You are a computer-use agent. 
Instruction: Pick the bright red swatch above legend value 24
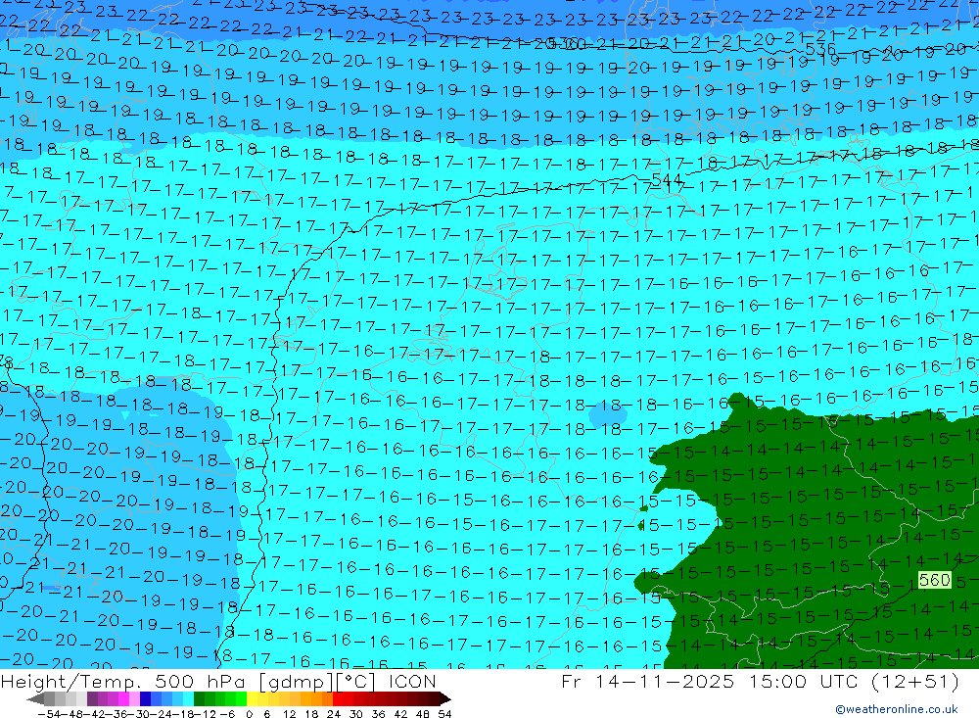337,699
